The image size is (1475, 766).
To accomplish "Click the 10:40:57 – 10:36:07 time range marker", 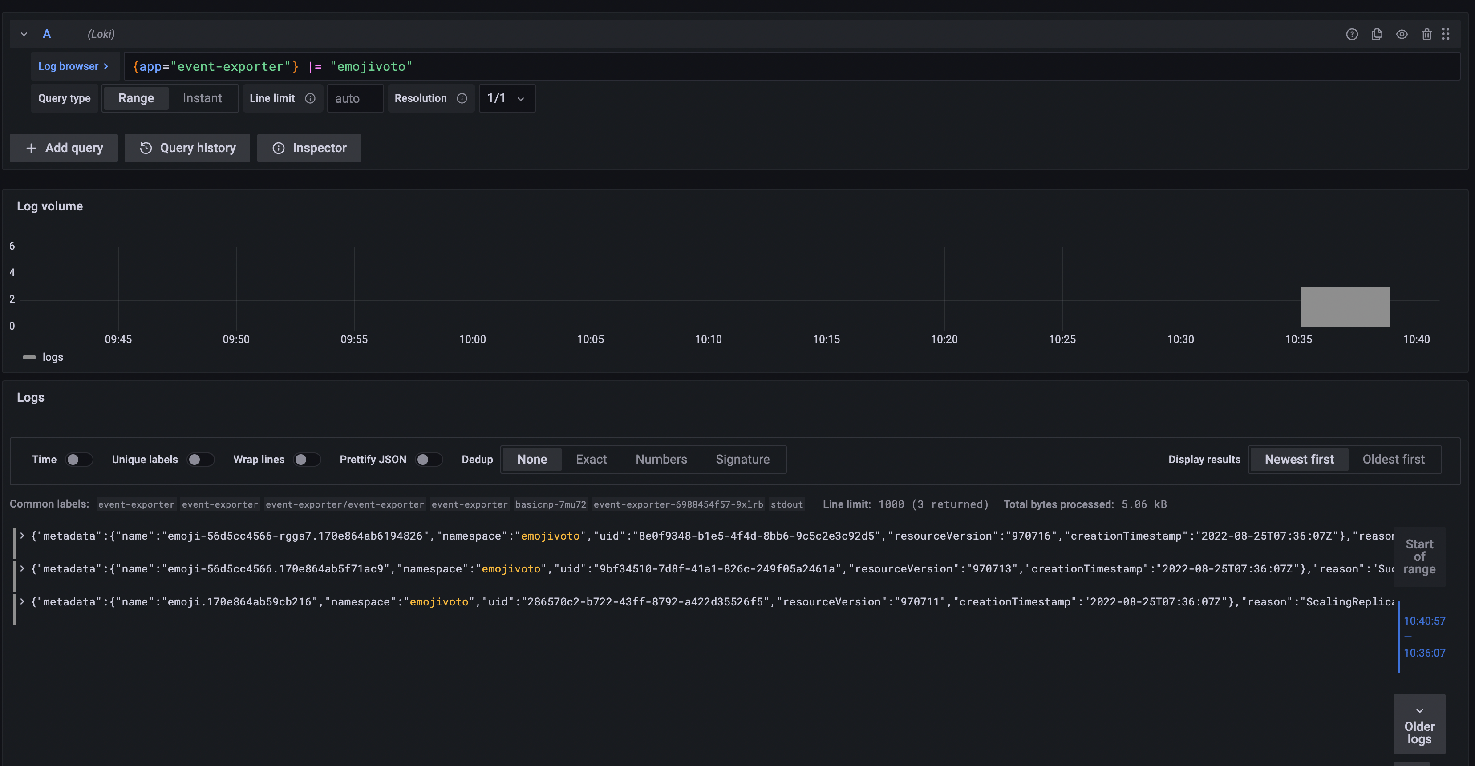I will tap(1423, 637).
